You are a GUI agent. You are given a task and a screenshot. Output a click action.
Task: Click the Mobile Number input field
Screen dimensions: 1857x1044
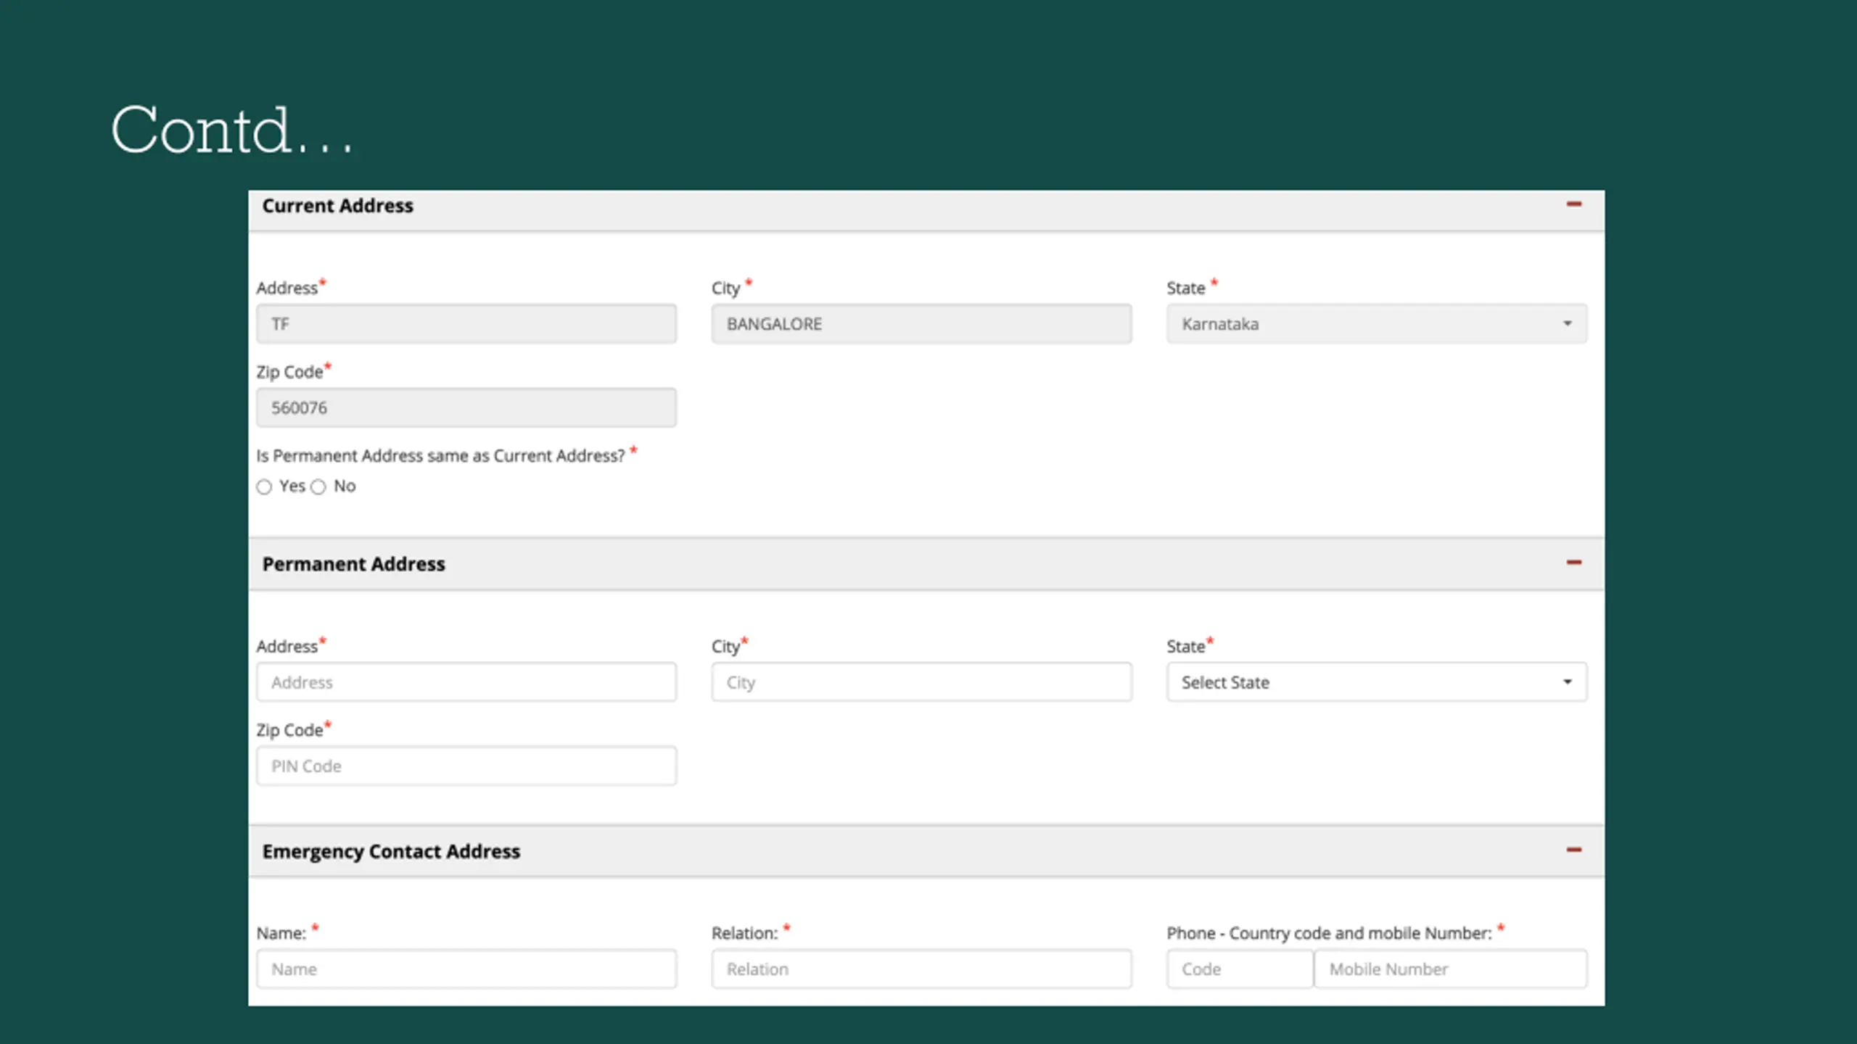coord(1451,969)
